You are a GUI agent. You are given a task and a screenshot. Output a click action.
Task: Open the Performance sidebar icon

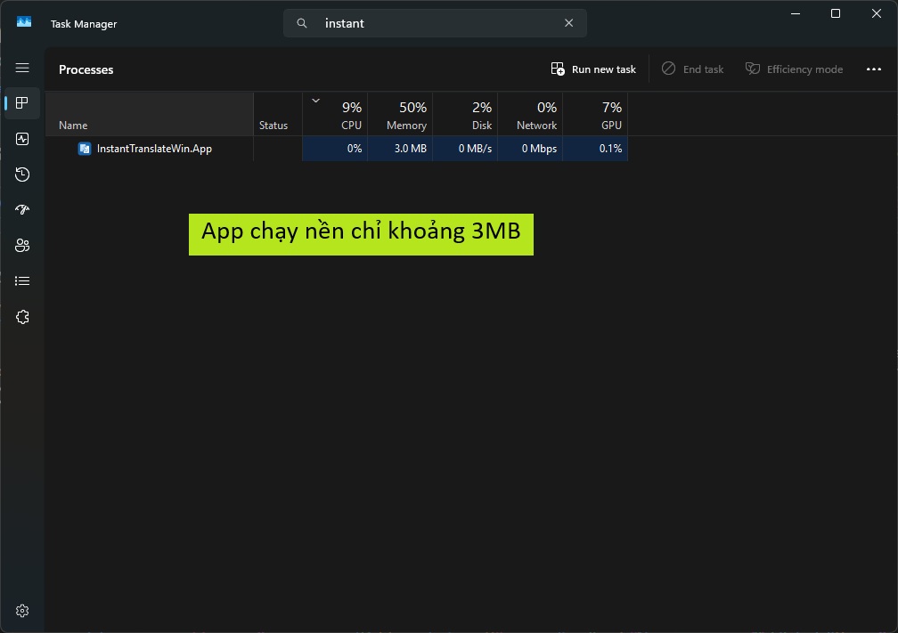tap(22, 139)
